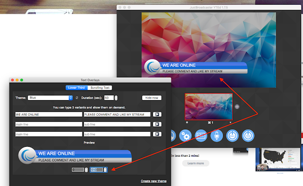Remove scene 1 with x icon
Image resolution: width=303 pixels, height=186 pixels.
[231, 123]
